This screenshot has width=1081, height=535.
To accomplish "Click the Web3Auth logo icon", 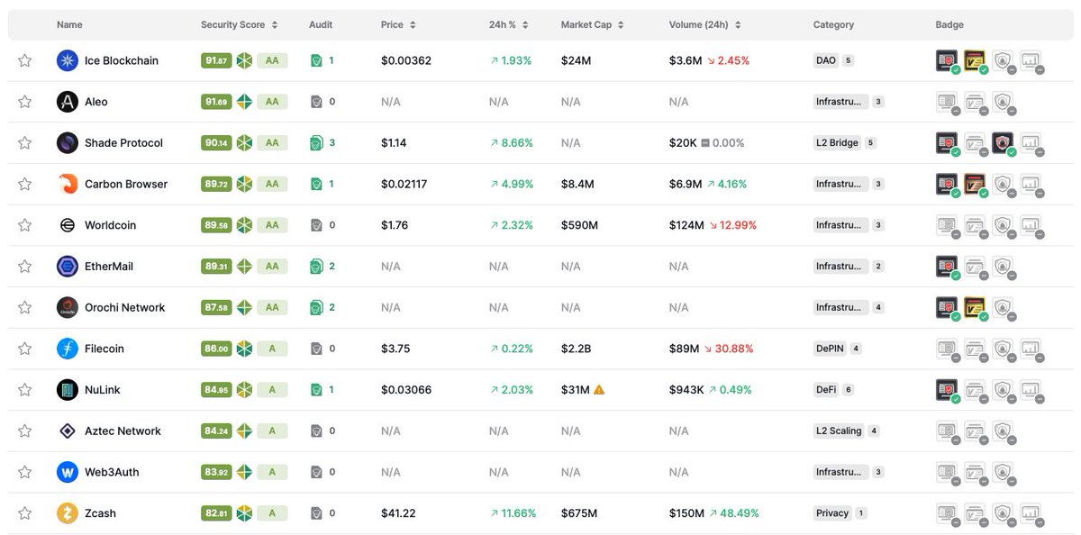I will (68, 472).
